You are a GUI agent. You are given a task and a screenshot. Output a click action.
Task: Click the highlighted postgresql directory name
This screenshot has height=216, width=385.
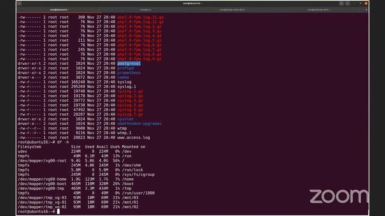(129, 64)
